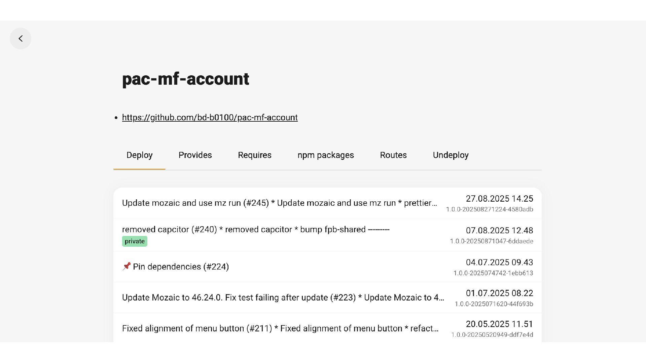Screen dimensions: 646x363
Task: Select the removed capcitor #240 entry
Action: [x=256, y=230]
